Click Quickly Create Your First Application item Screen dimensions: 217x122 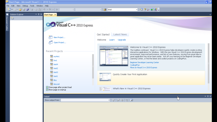coord(151,78)
